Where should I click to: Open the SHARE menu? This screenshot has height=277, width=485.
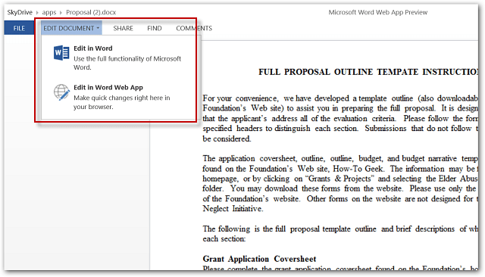tap(123, 28)
